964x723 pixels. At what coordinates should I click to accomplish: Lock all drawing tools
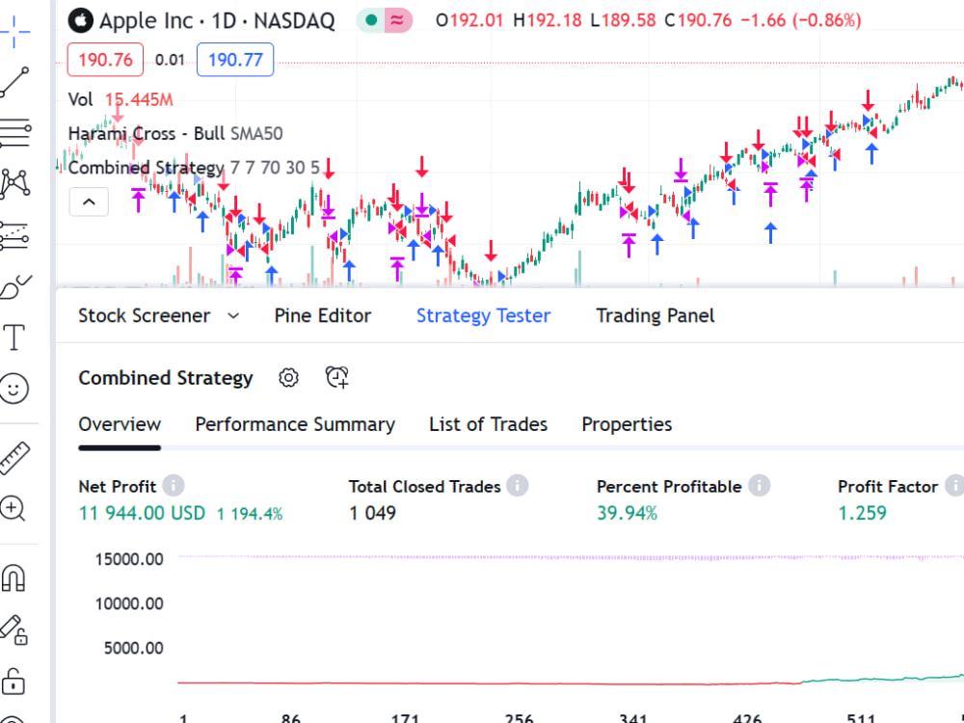pyautogui.click(x=13, y=682)
